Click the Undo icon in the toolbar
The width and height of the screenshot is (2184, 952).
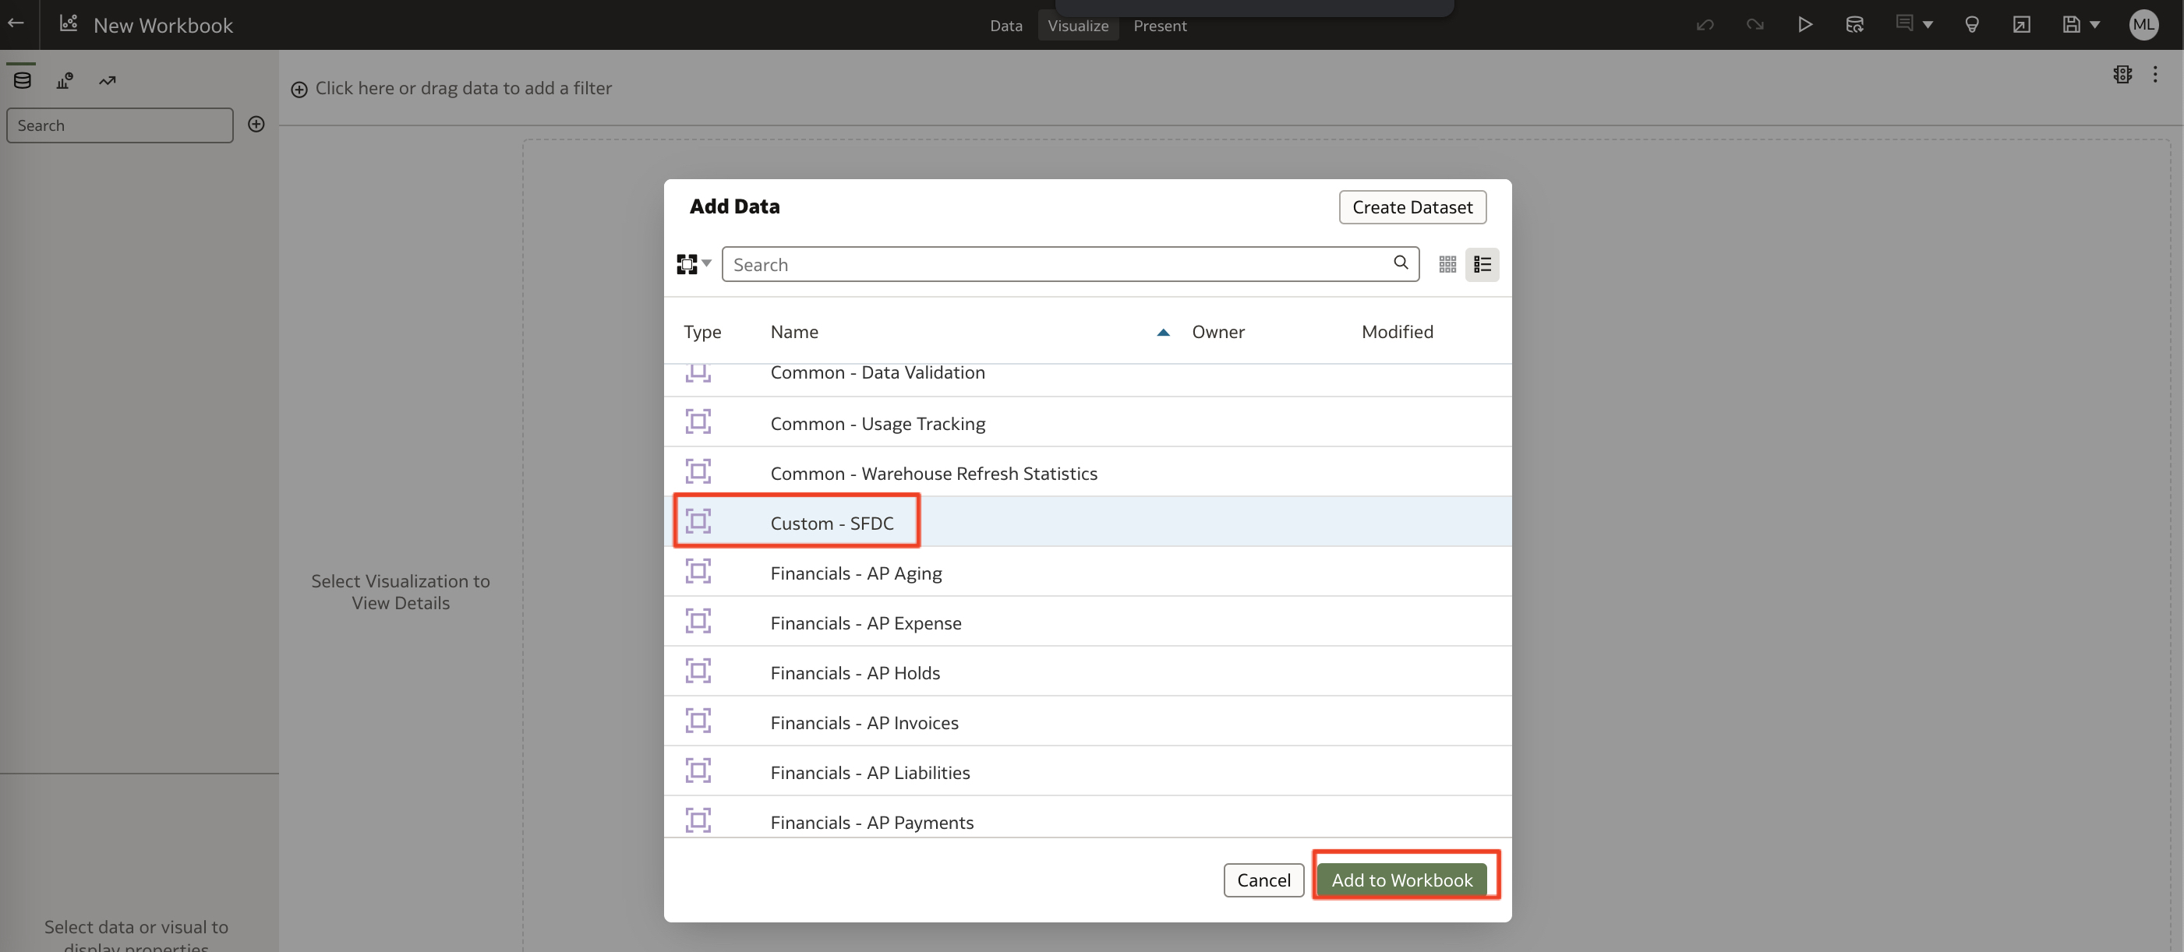click(x=1705, y=25)
